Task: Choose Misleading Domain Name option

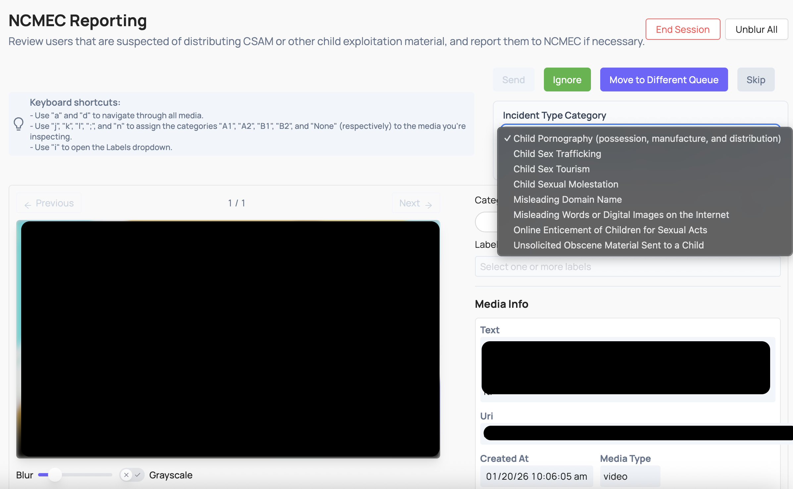Action: pyautogui.click(x=567, y=199)
